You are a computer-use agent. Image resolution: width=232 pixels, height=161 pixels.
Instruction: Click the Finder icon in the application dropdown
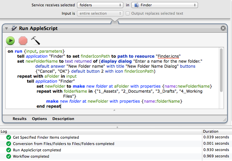[x=137, y=5]
